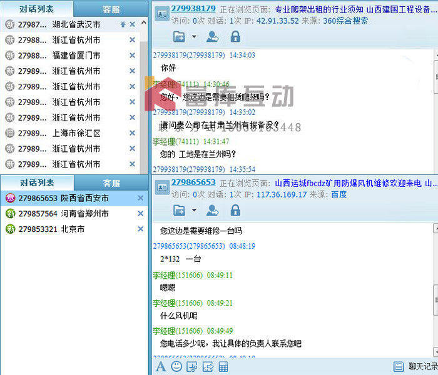
Task: Click user invite icon in 279865653 chat header
Action: 213,211
